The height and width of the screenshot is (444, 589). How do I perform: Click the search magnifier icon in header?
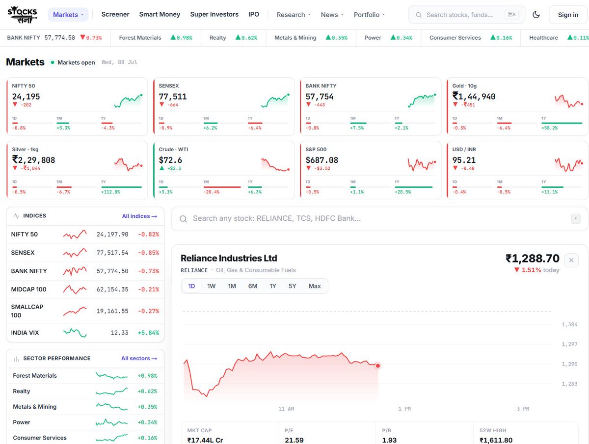click(x=419, y=15)
